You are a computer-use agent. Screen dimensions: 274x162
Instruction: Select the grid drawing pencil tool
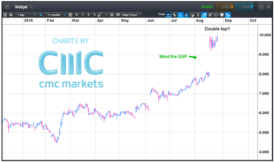(x=192, y=15)
